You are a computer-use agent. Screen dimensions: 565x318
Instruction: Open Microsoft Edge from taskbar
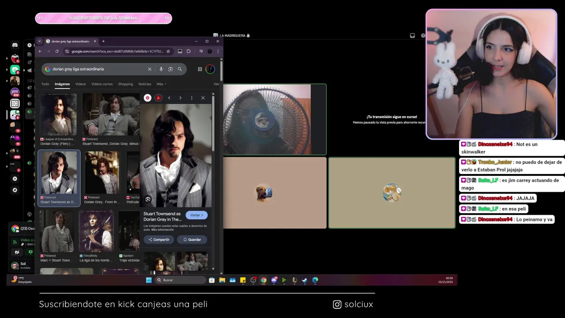pos(315,280)
